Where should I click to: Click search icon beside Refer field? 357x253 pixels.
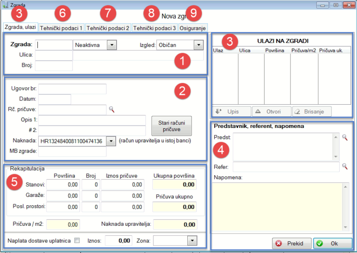click(344, 166)
